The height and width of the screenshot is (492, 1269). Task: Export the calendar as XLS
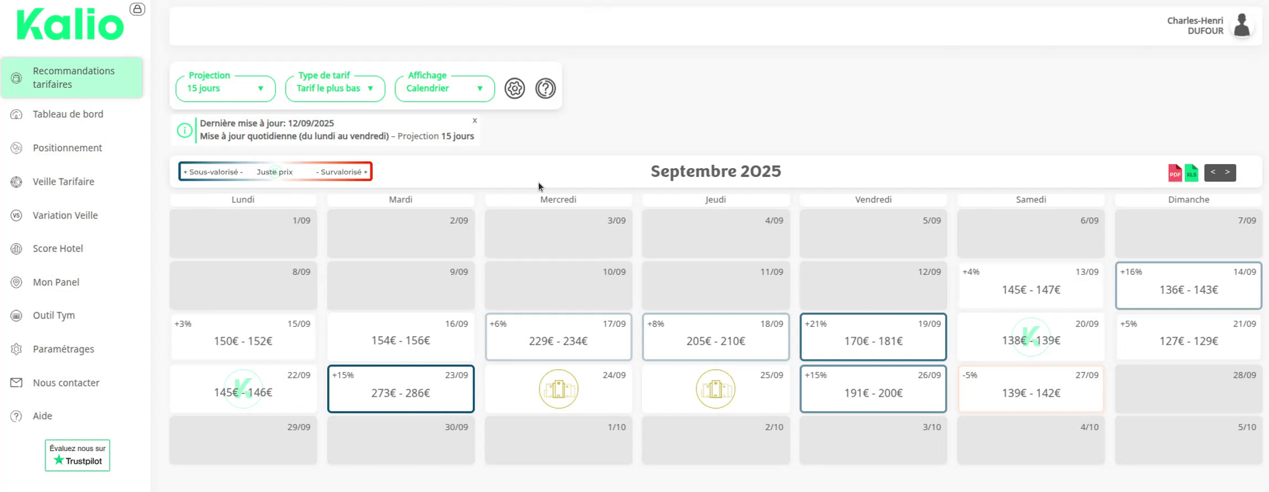click(1191, 173)
